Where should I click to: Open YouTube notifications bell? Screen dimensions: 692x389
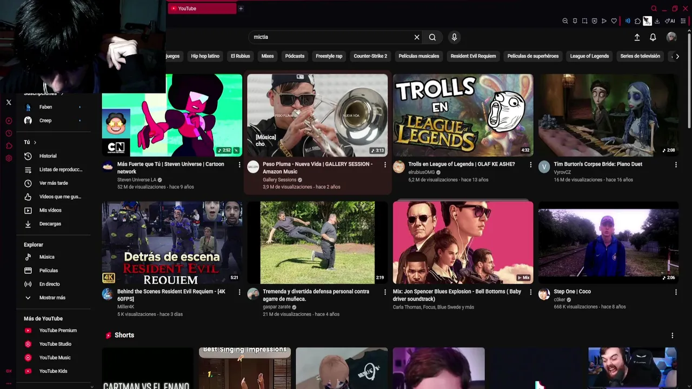tap(653, 37)
